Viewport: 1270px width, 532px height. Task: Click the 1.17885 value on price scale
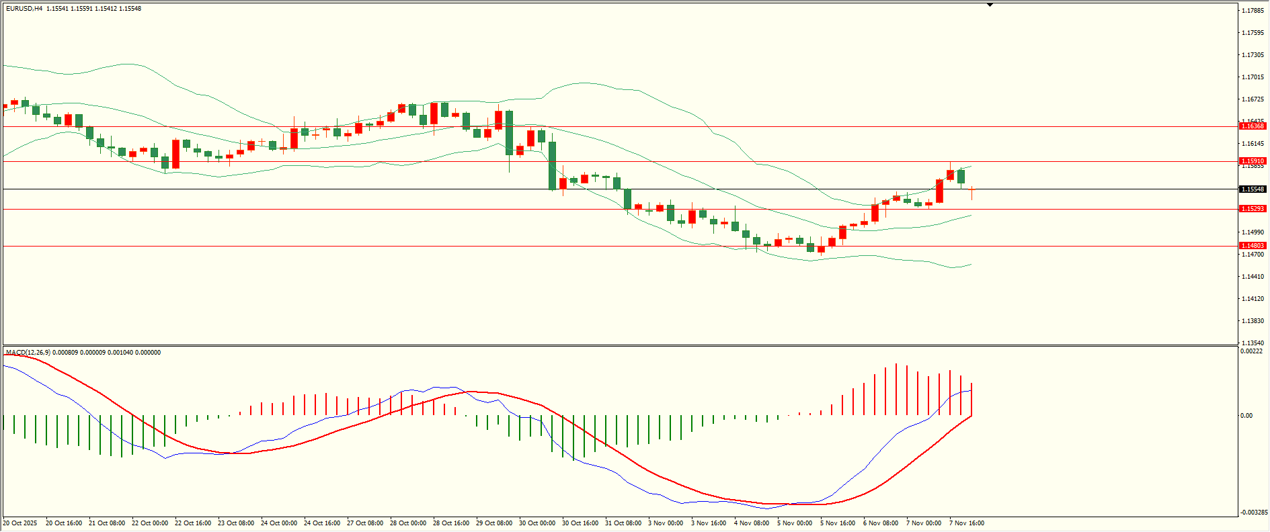pyautogui.click(x=1252, y=11)
